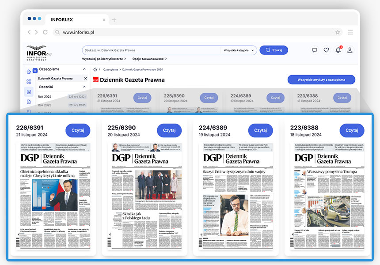Viewport: 380px width, 265px height.
Task: Click issue number 224/6389 heading
Action: click(213, 128)
